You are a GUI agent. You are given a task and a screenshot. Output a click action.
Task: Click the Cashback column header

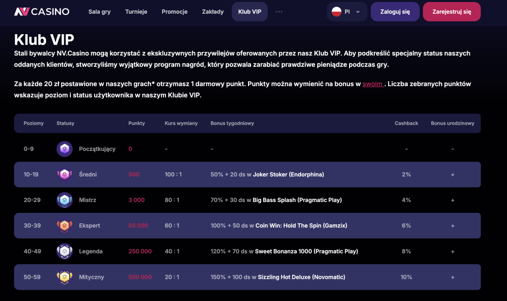406,123
